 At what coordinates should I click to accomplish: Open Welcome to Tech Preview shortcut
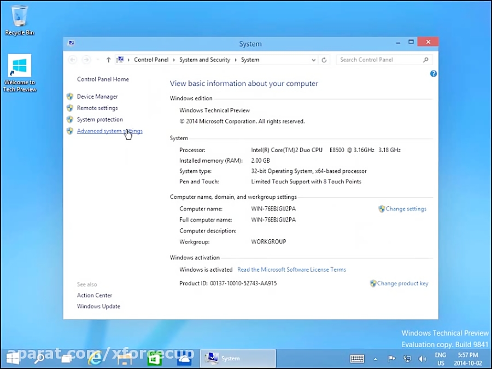(x=20, y=73)
